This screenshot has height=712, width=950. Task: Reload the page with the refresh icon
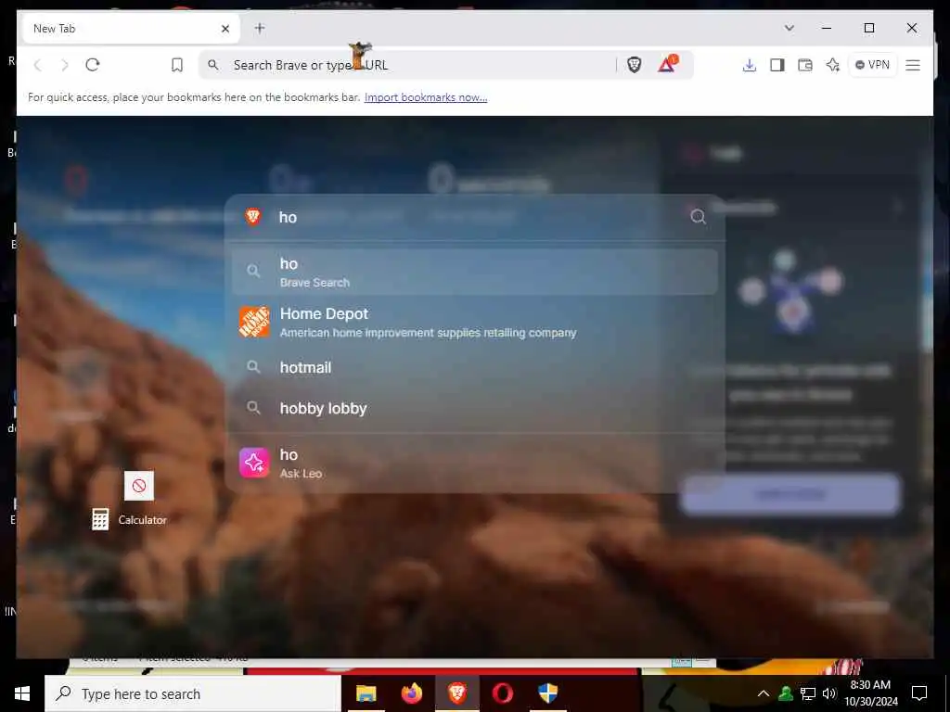click(x=93, y=65)
